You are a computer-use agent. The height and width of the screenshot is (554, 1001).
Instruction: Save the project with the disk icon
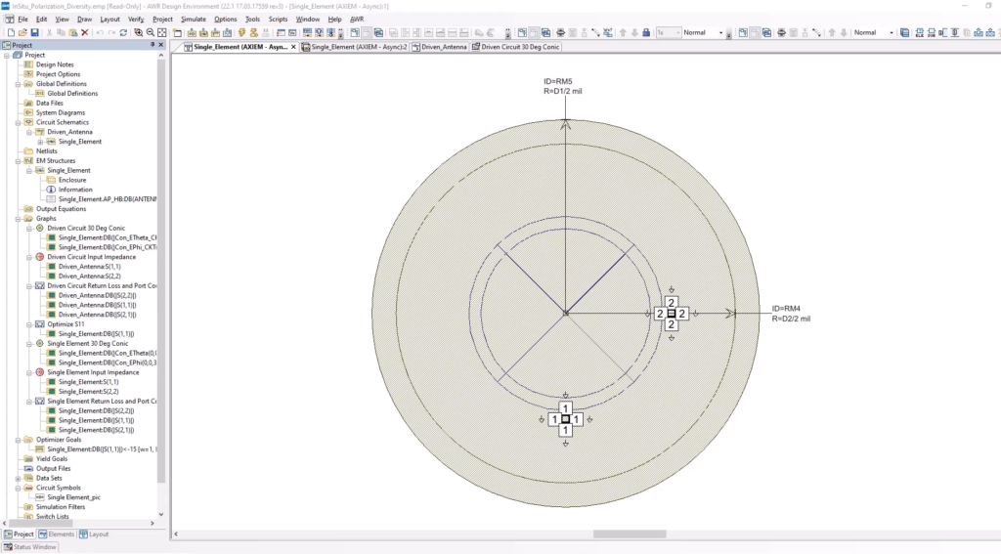click(x=34, y=32)
